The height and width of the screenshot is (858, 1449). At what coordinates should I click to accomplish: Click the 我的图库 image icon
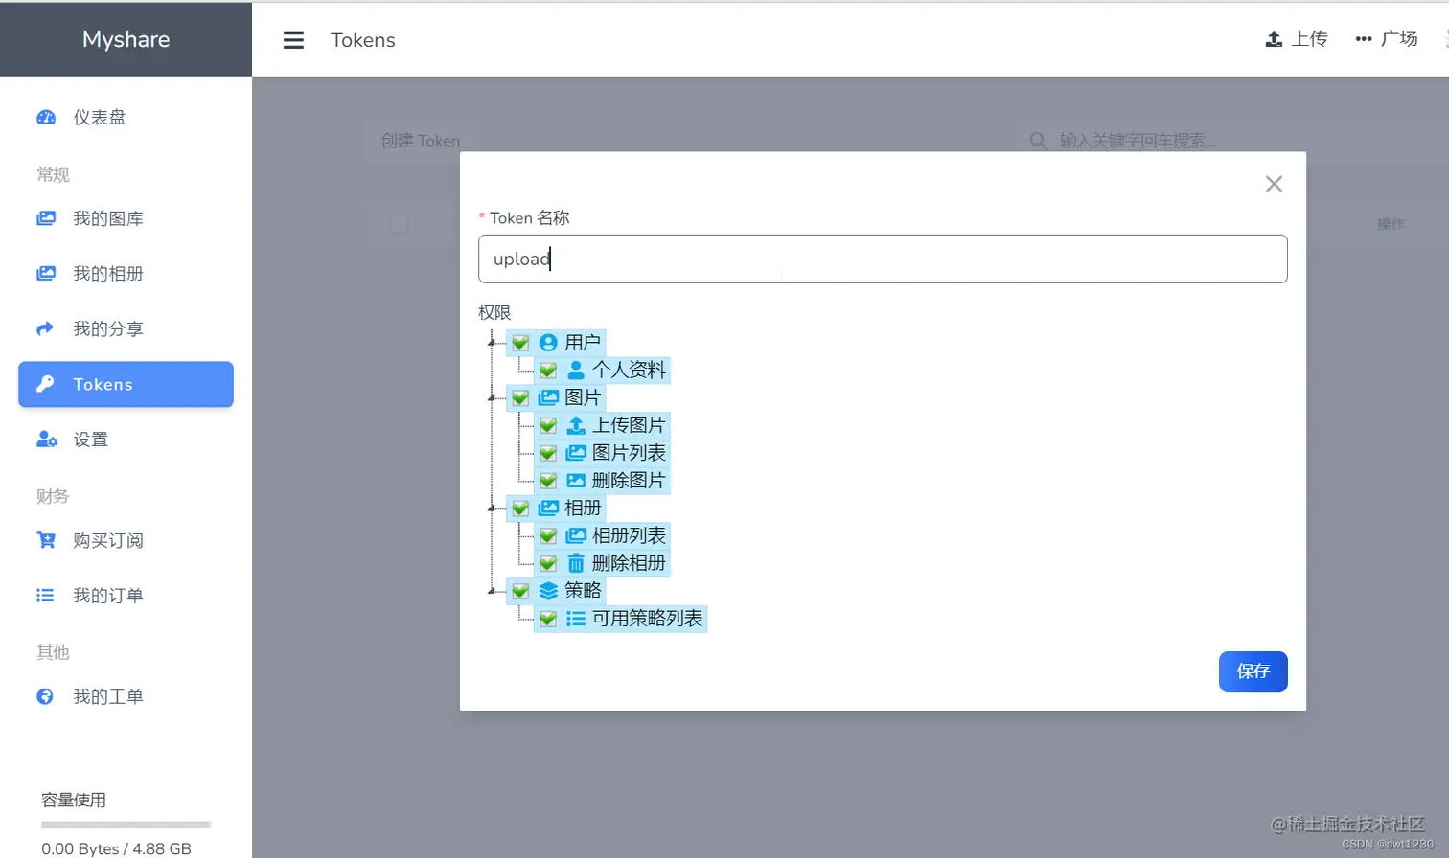(x=46, y=218)
